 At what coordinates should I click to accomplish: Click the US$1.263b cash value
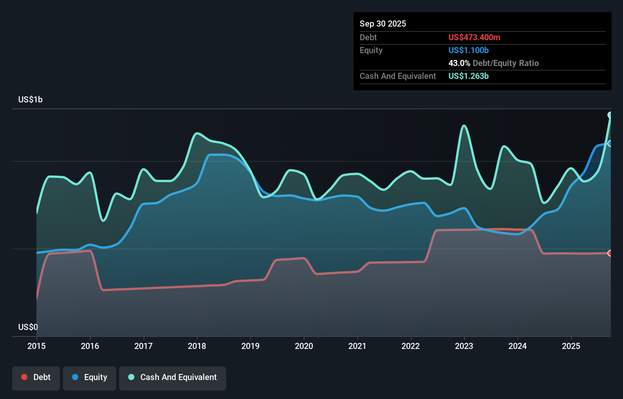[x=469, y=76]
